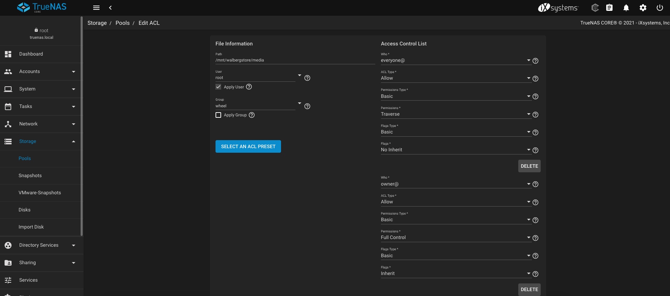Show help for the Group field
The image size is (670, 296).
tap(307, 106)
